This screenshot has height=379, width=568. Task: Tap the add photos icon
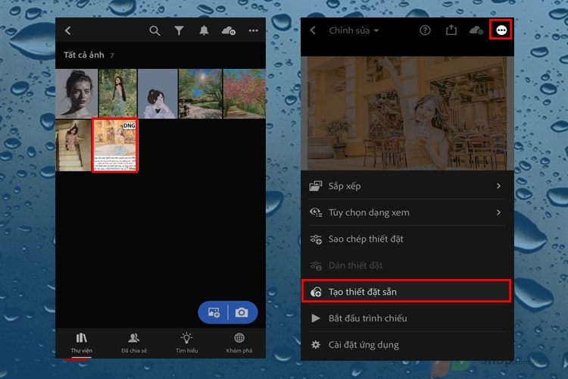(x=214, y=312)
